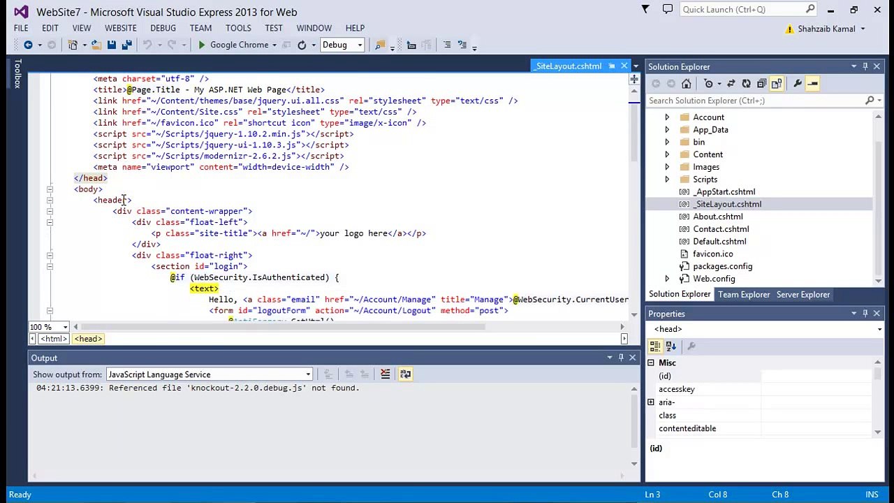Click the Alphabetical sort icon in Properties
This screenshot has height=503, width=894.
[671, 346]
